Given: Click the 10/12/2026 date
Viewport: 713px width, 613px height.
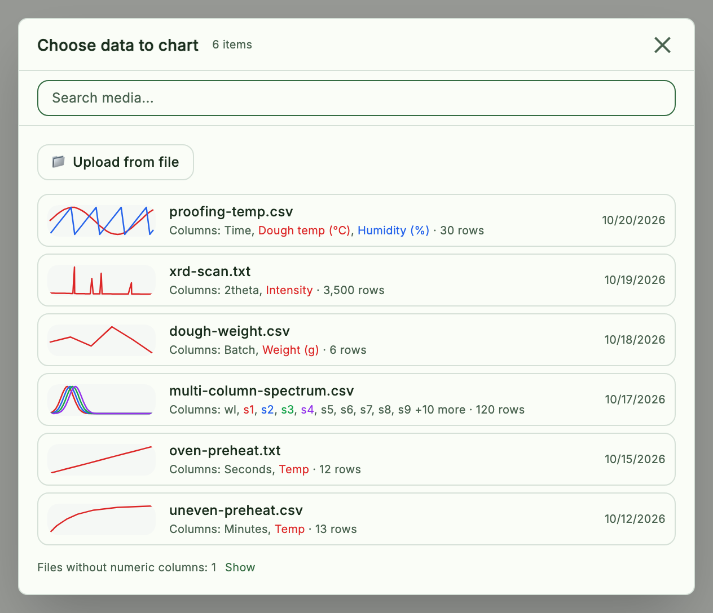Looking at the screenshot, I should [x=635, y=519].
